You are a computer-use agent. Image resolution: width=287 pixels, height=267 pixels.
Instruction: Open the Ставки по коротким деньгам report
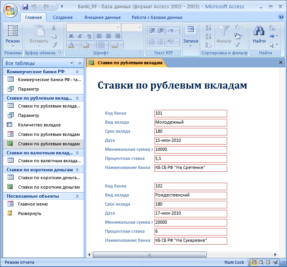coord(43,187)
